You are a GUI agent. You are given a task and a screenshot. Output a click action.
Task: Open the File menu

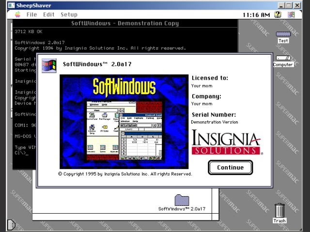tap(31, 14)
